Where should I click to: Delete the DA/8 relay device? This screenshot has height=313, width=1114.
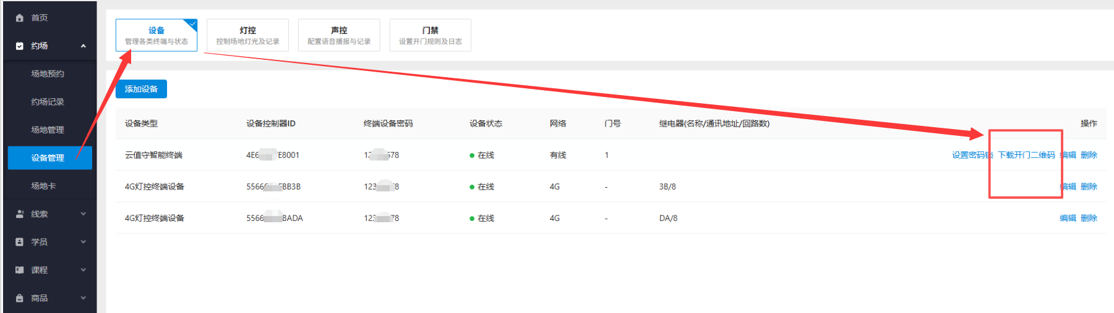coord(1089,218)
